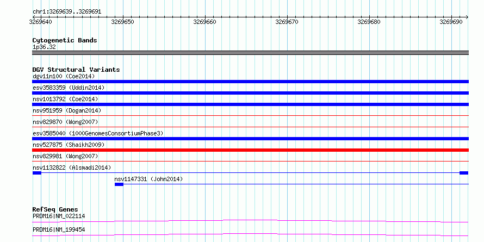Click variant label esv3583359 (Uddin2014)

[x=69, y=88]
